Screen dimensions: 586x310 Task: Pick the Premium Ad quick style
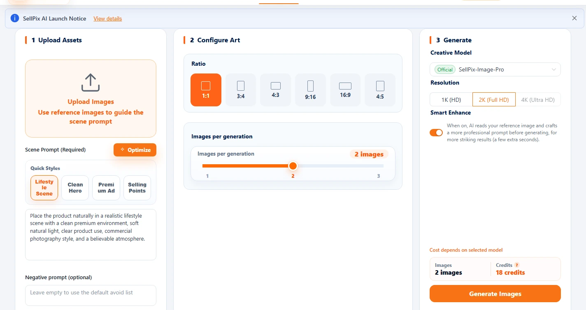[x=106, y=188]
